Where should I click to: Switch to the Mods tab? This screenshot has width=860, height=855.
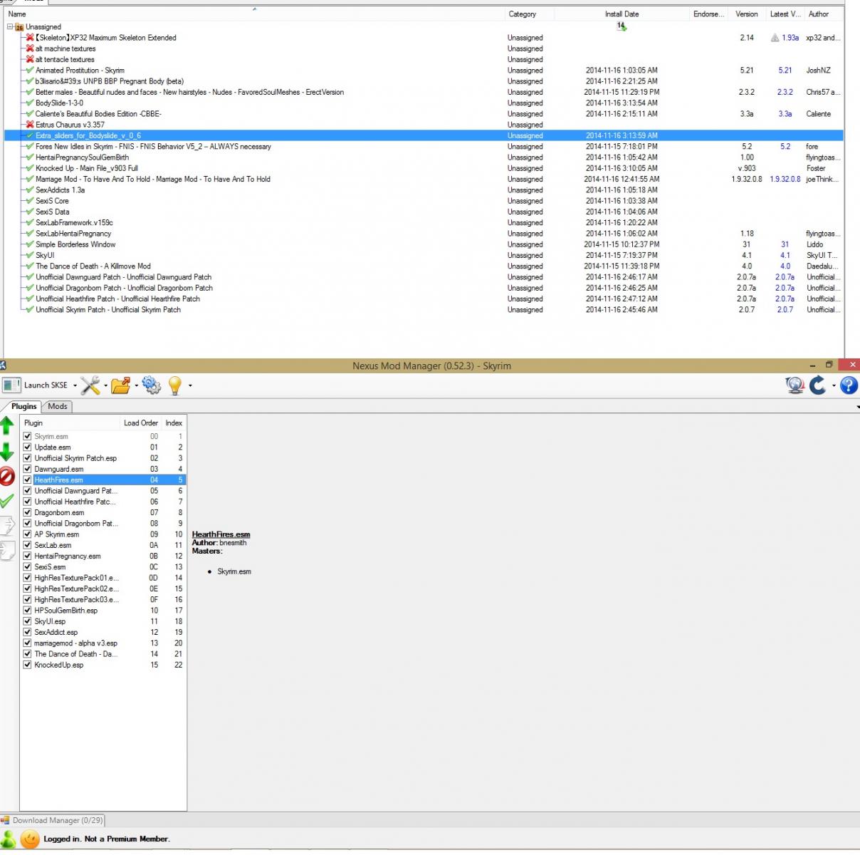(x=58, y=406)
